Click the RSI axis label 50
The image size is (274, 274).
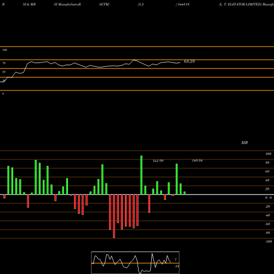coord(4,72)
